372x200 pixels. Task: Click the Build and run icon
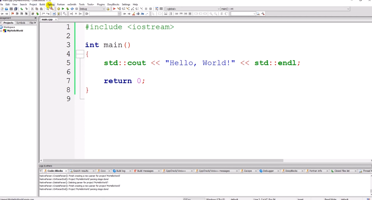[x=67, y=9]
